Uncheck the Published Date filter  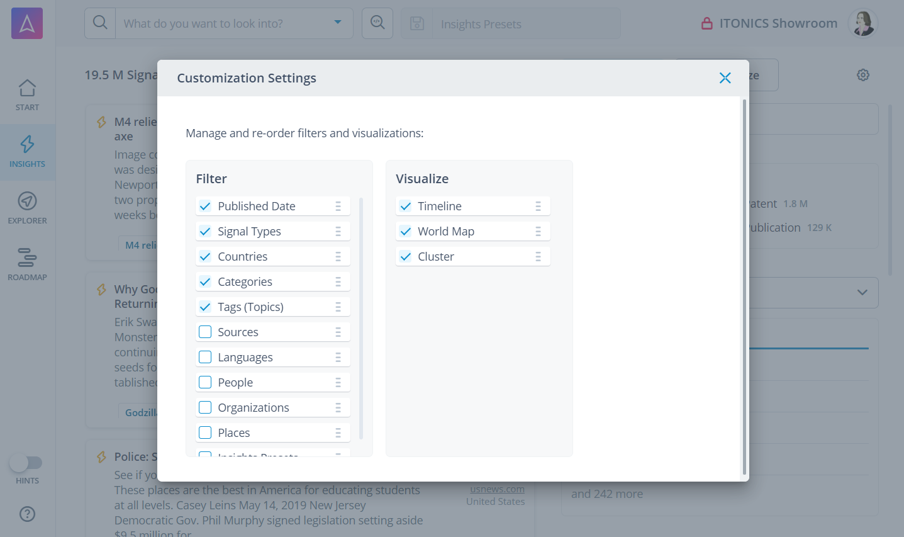click(205, 206)
